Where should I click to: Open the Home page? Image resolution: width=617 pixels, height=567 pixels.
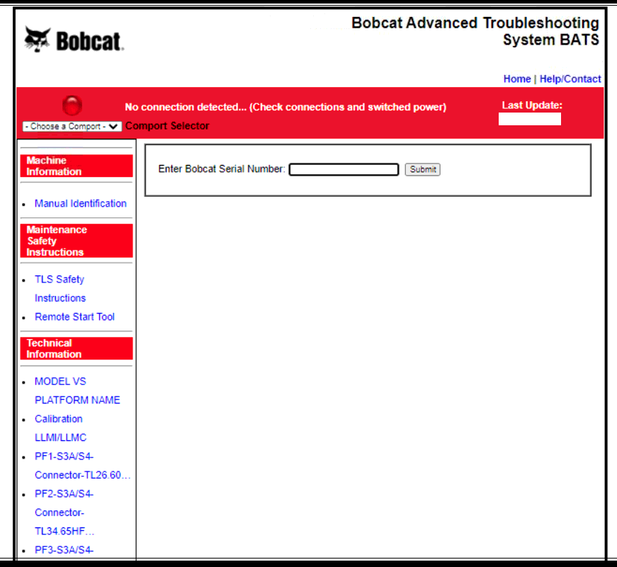(x=516, y=79)
